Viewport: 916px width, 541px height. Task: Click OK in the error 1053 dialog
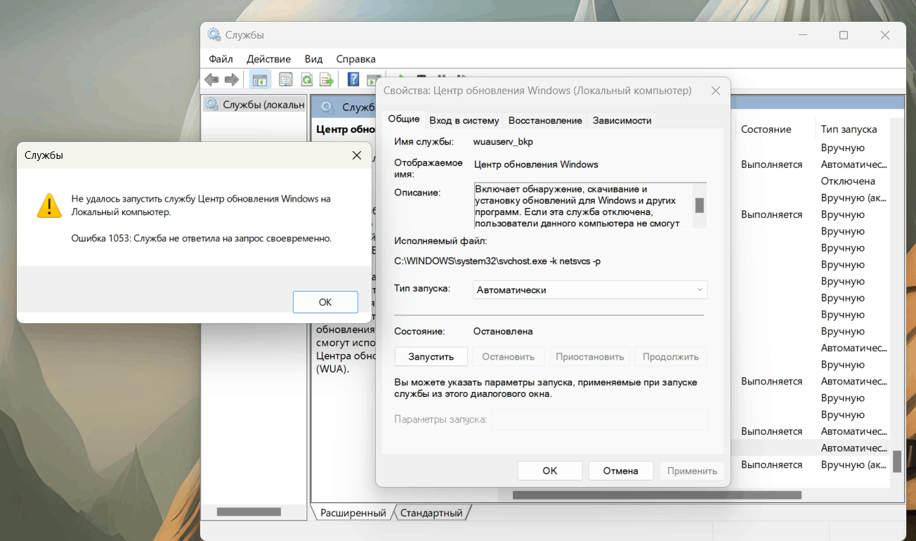325,302
